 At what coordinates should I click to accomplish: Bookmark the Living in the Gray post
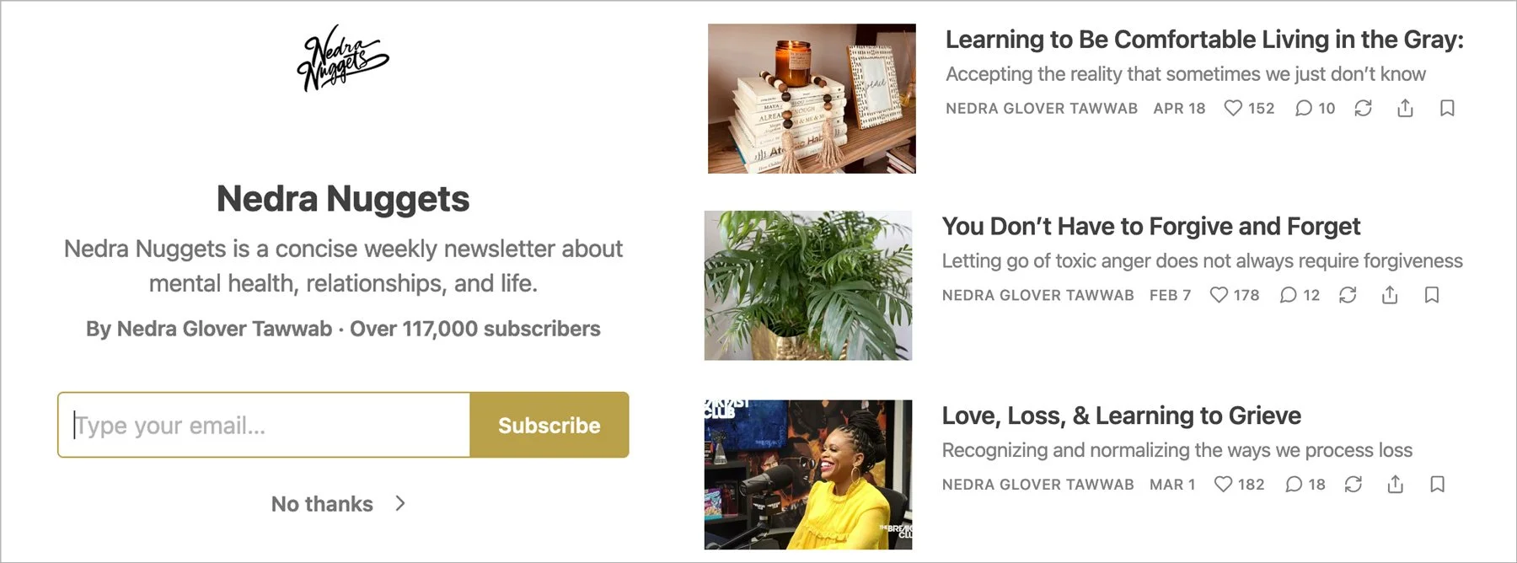pos(1447,108)
